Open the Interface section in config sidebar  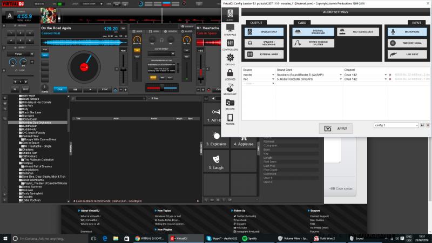230,30
